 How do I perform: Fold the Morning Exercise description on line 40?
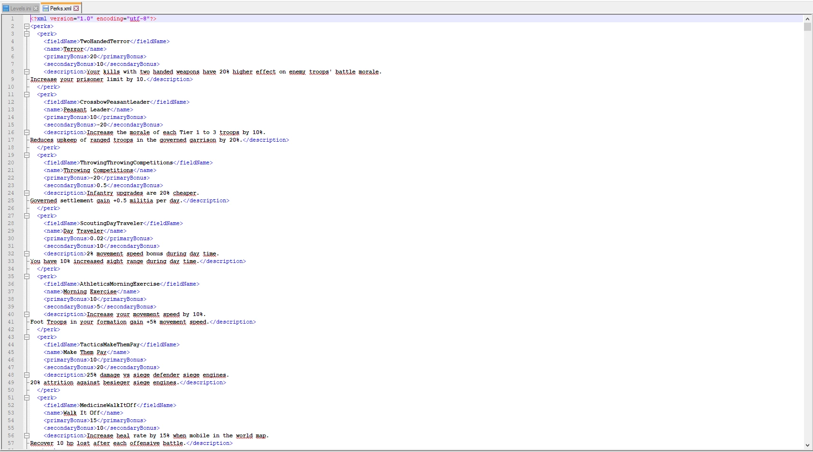click(x=27, y=315)
